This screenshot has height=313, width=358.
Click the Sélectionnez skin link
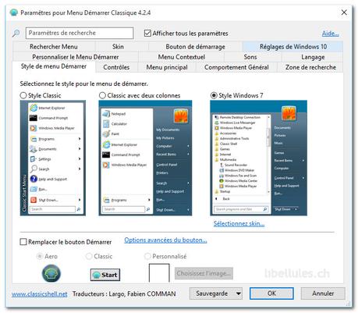(239, 223)
